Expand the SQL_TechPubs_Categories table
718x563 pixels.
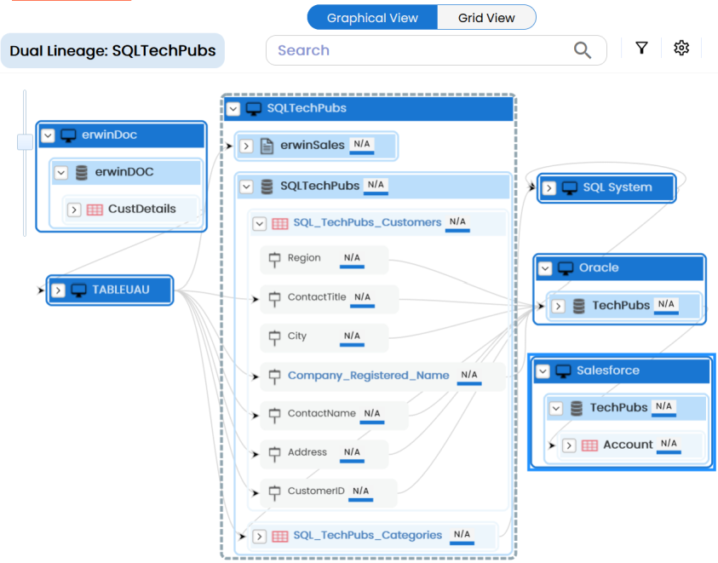tap(259, 537)
